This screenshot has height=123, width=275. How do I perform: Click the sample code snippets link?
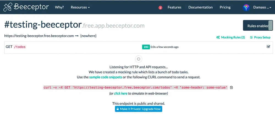point(106,77)
